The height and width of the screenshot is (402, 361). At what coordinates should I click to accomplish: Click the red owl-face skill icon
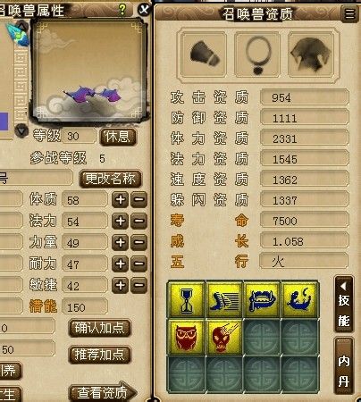[187, 338]
